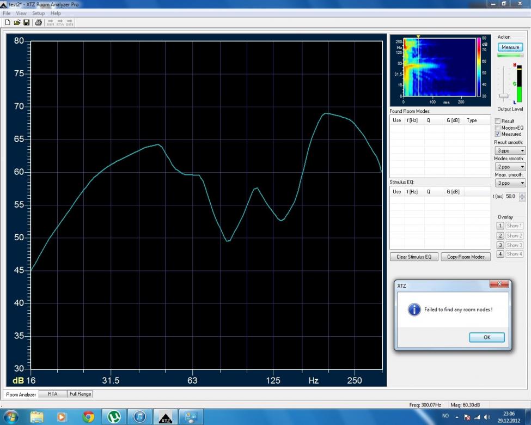Open uTorrent from the taskbar
531x425 pixels.
tap(114, 417)
